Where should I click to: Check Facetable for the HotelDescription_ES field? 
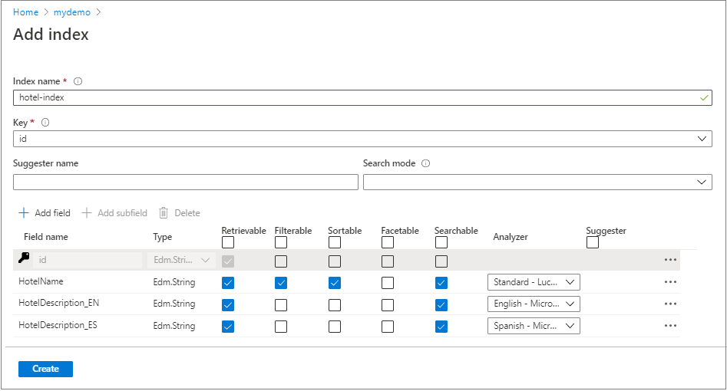(x=388, y=327)
